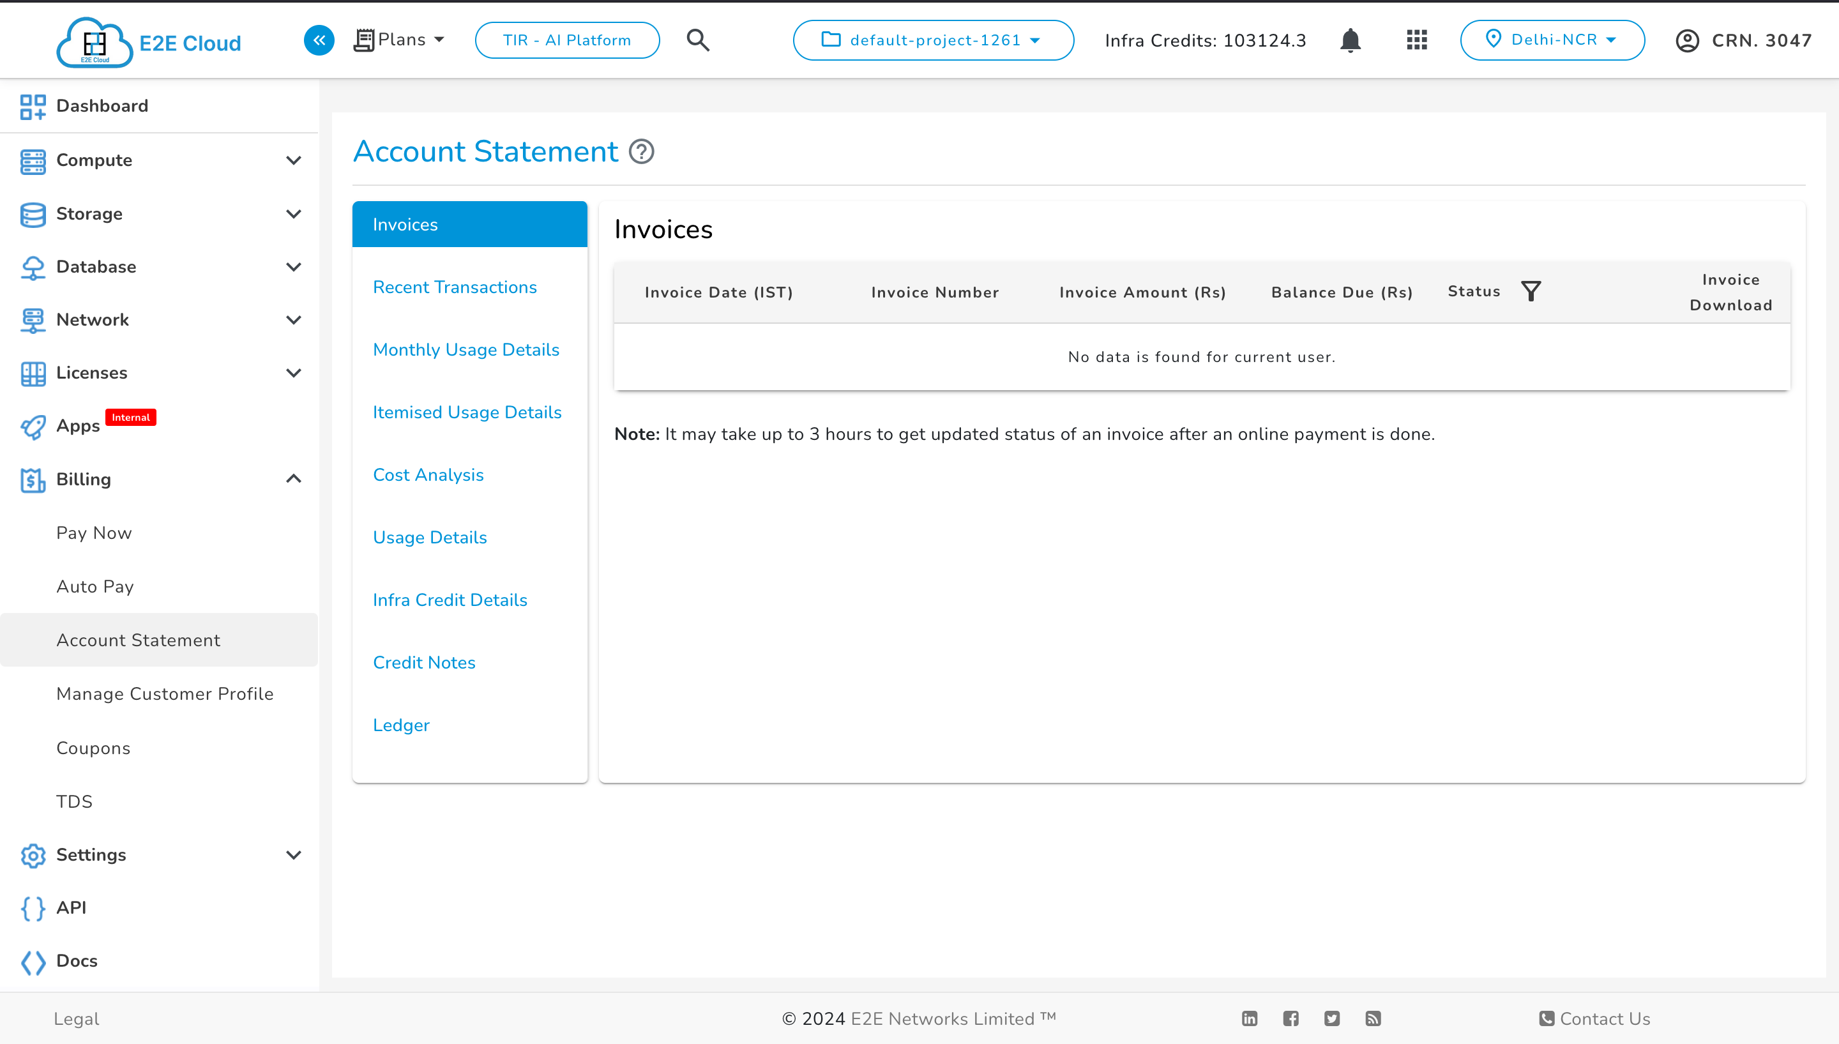Collapse the Billing menu chevron

[x=293, y=479]
